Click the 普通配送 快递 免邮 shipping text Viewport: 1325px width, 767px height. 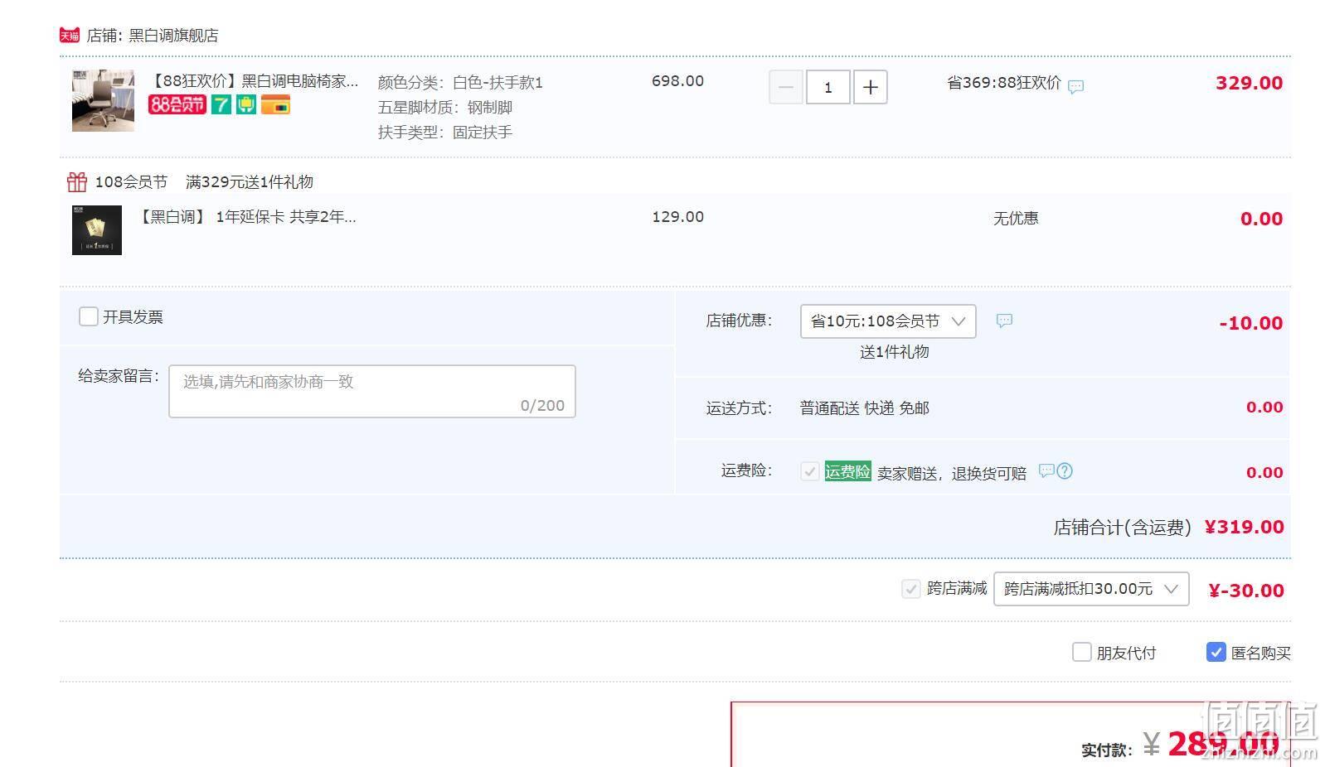point(864,408)
